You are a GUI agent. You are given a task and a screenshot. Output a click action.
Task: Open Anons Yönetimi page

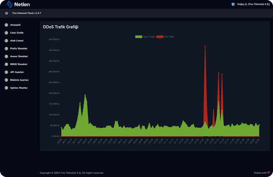pyautogui.click(x=19, y=56)
